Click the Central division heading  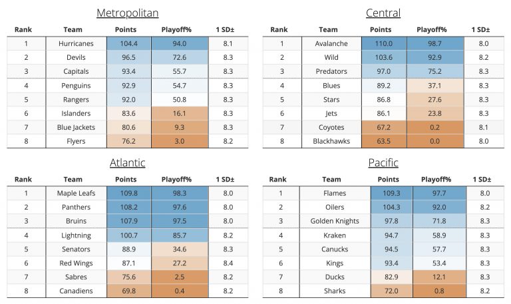[x=383, y=13]
